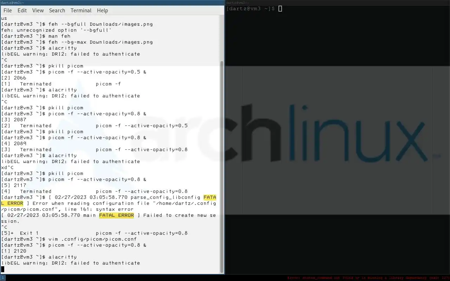Click the 'feh --bg-max Downloads/images.png' command line
Image resolution: width=450 pixels, height=281 pixels.
(x=77, y=42)
